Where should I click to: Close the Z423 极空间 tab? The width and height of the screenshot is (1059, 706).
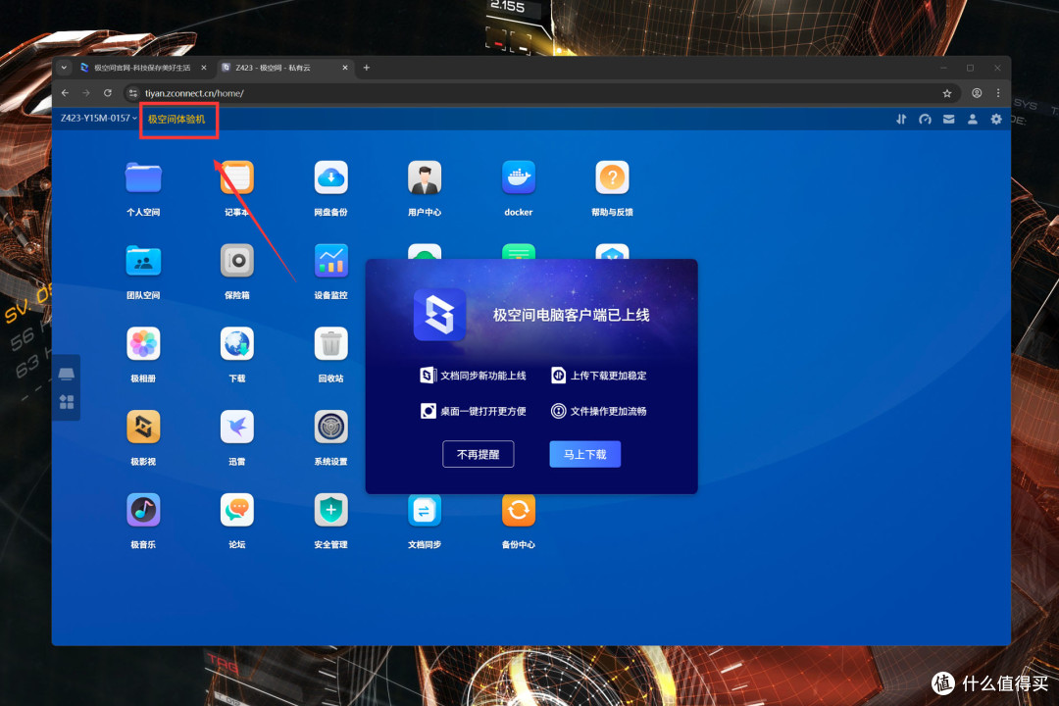tap(345, 68)
